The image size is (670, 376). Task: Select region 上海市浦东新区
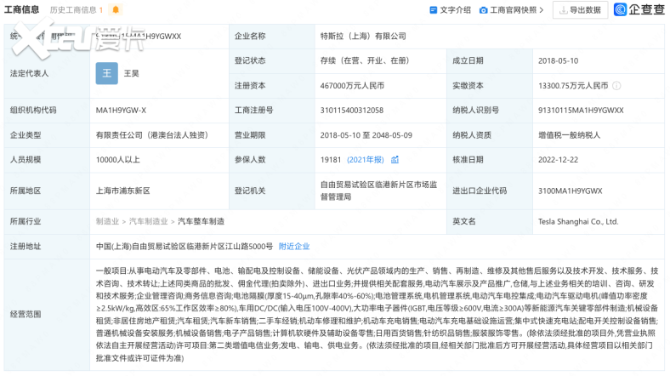pos(122,191)
